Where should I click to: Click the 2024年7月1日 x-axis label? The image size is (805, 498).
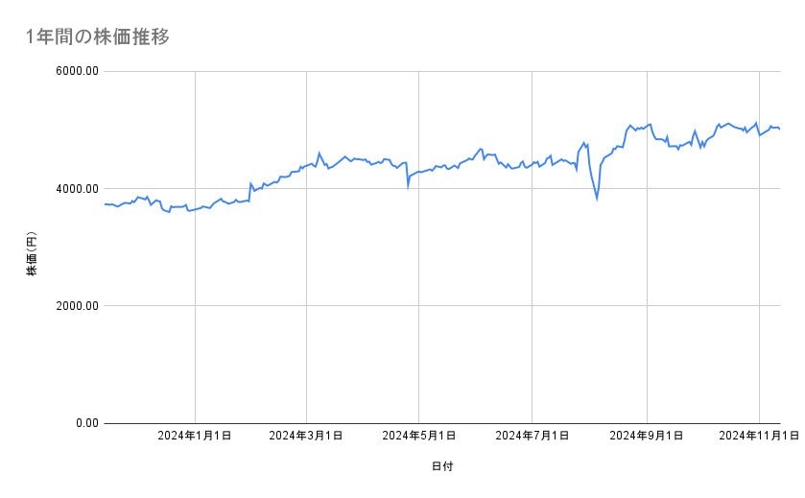coord(532,437)
